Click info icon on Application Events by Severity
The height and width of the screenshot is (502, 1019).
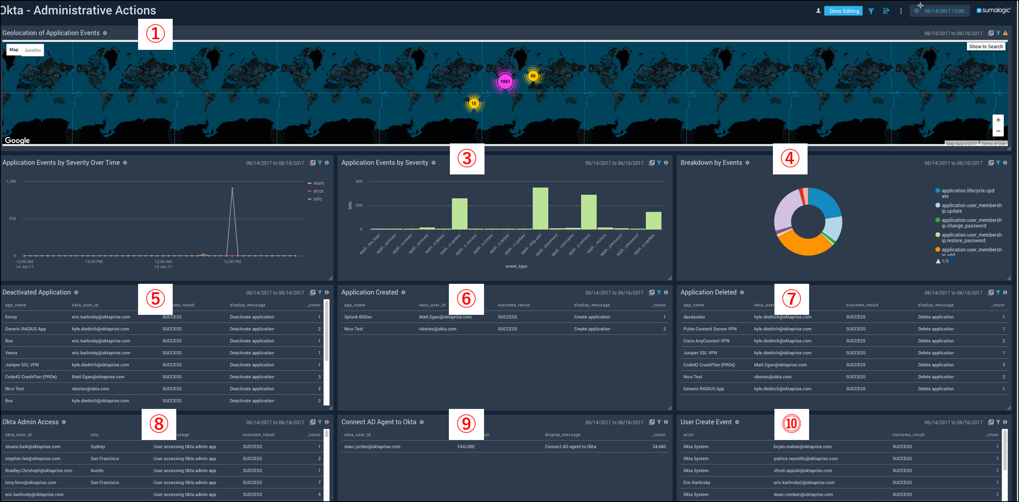point(666,163)
